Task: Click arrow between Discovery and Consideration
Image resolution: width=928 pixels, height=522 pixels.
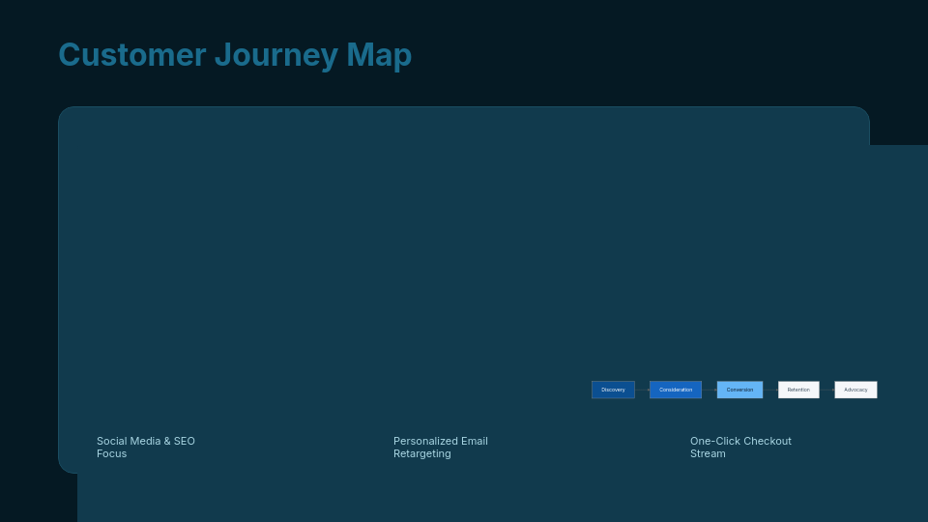Action: [x=642, y=390]
